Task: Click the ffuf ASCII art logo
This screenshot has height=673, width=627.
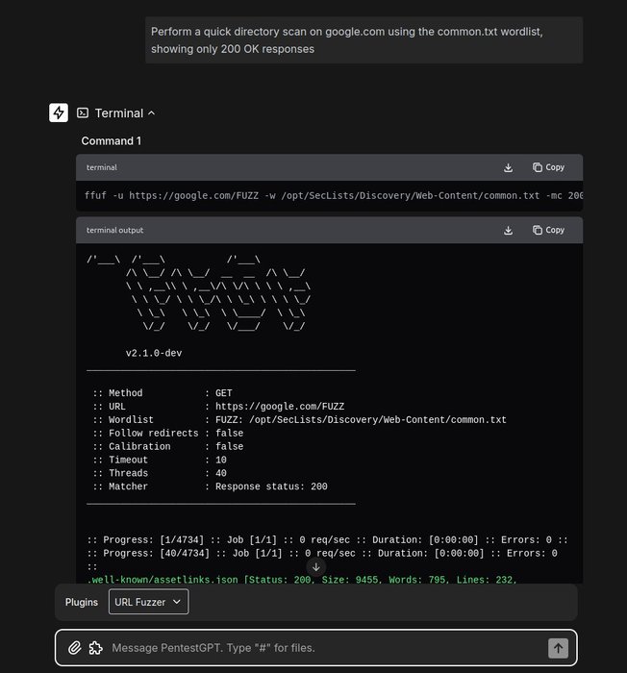Action: coord(197,293)
